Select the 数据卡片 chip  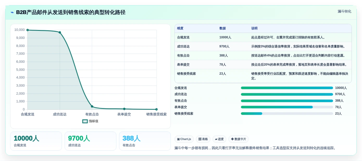click(238, 139)
